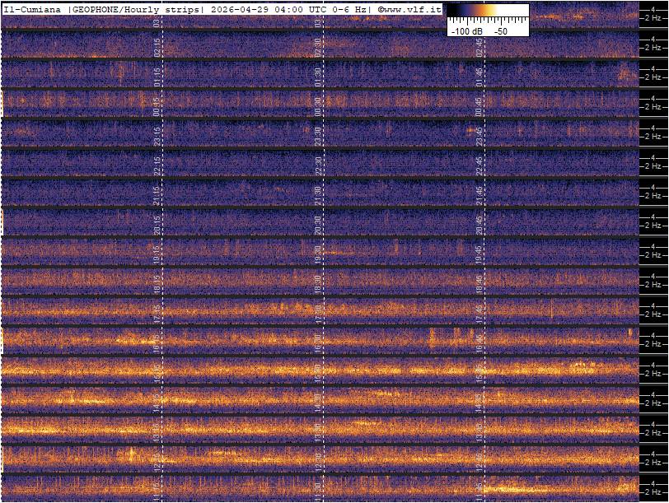Viewport: 669px width, 503px height.
Task: Select the 00:45 time marker
Action: [479, 106]
